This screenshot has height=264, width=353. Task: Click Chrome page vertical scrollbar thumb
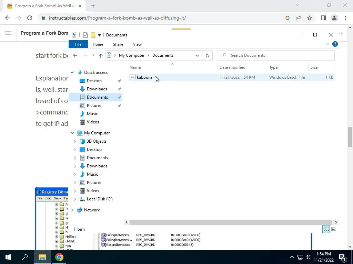(x=350, y=137)
